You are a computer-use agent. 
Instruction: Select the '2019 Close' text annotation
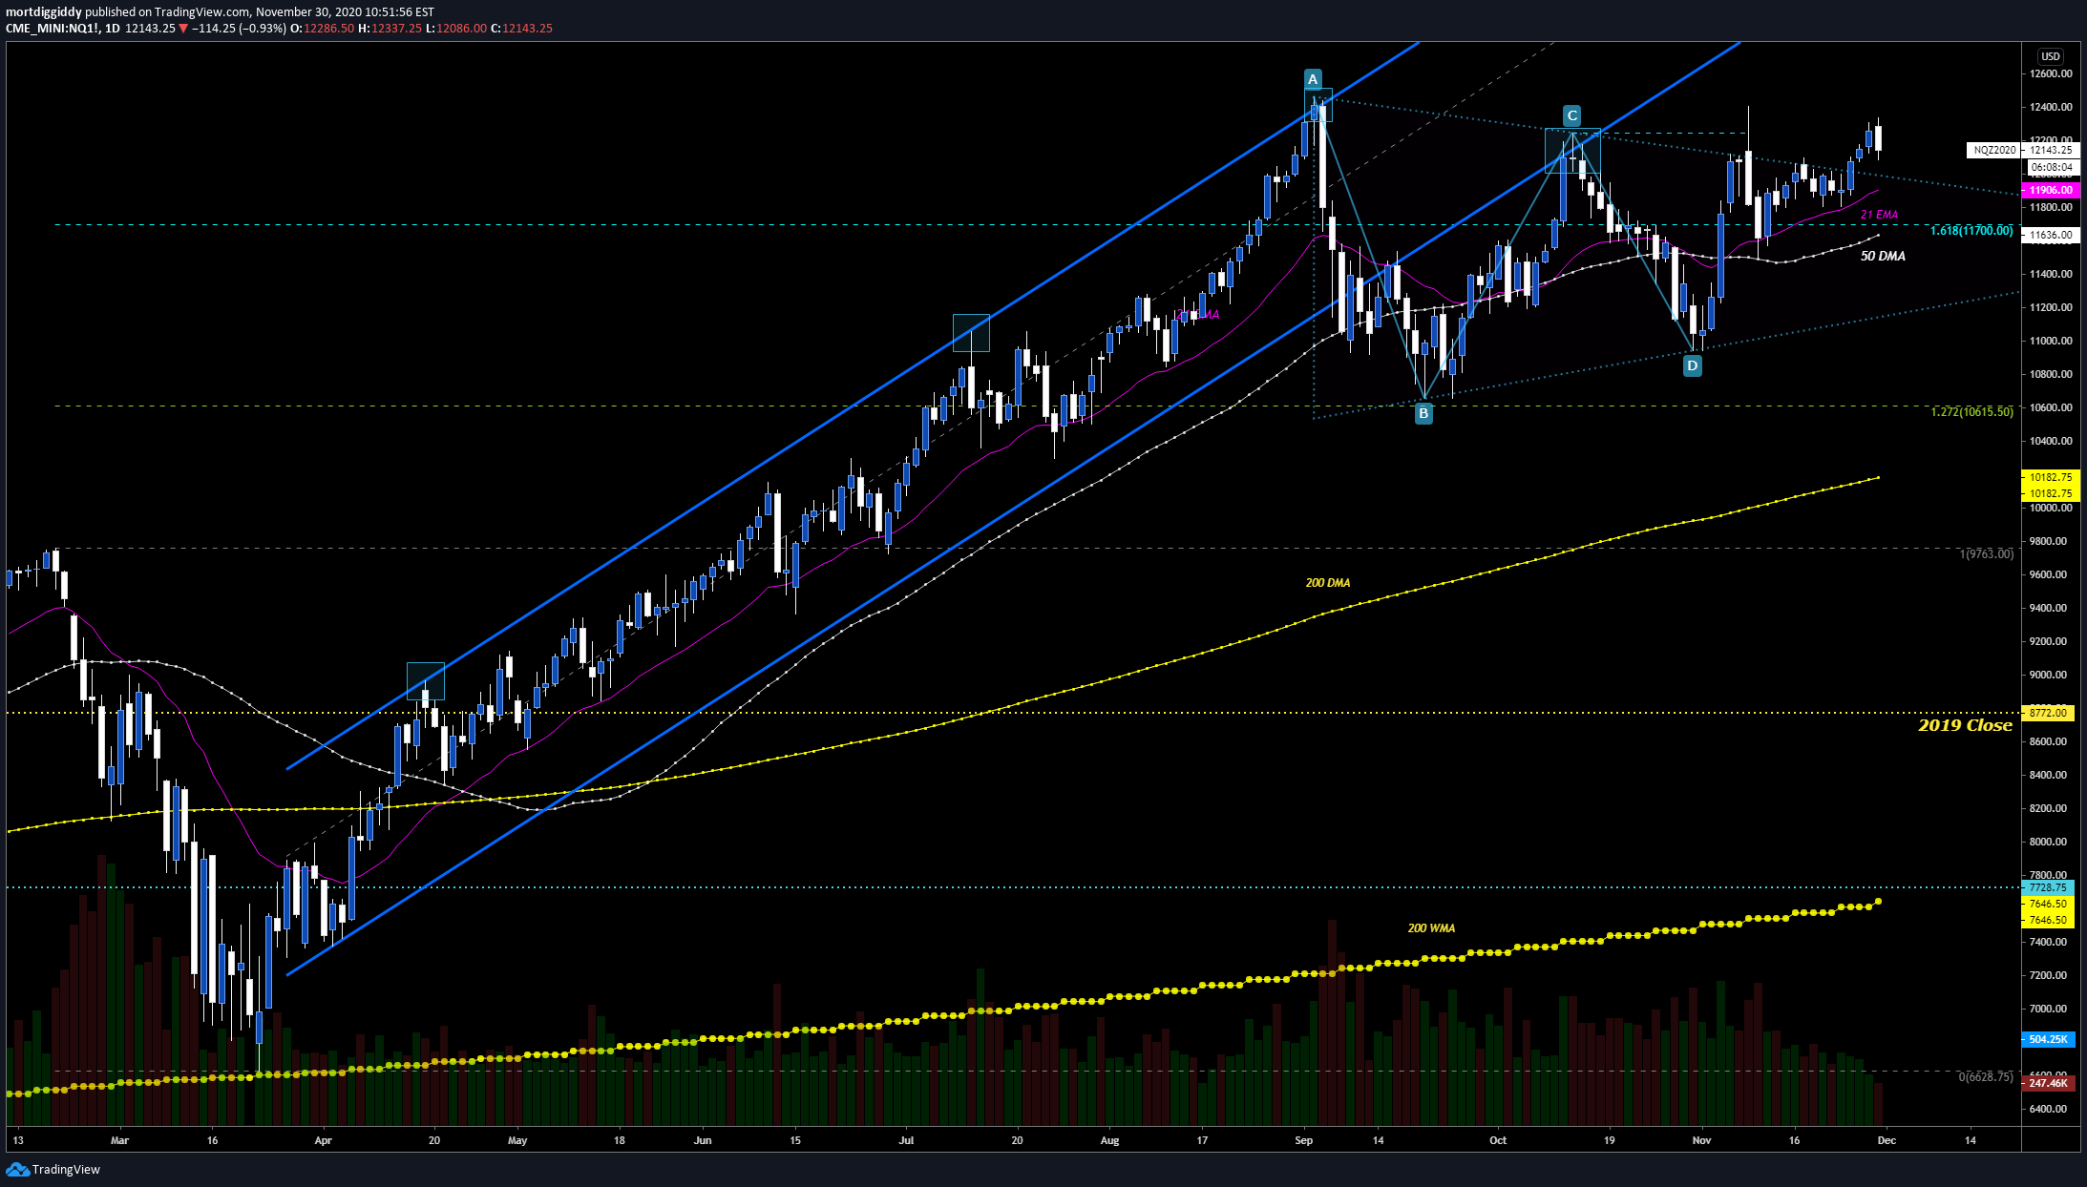[x=1965, y=725]
